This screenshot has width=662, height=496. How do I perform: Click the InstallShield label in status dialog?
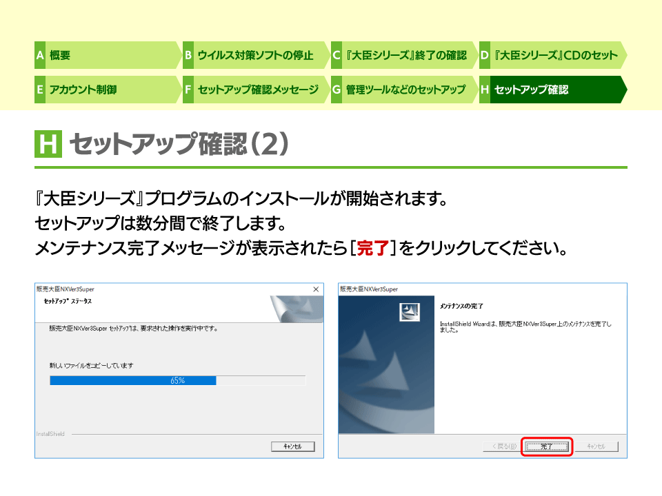(50, 434)
